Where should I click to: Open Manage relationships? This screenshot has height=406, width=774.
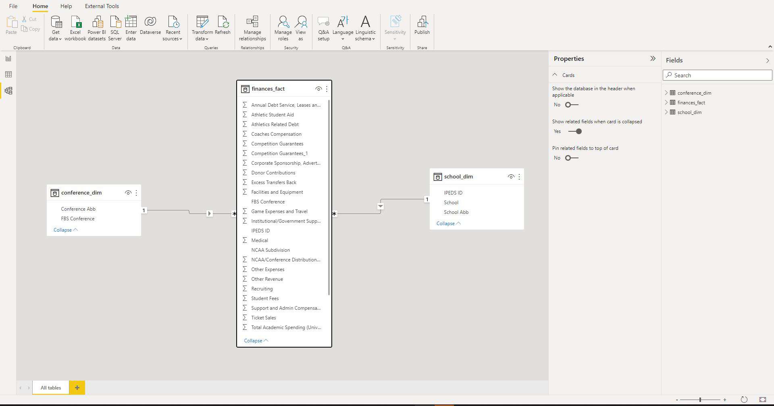click(252, 27)
